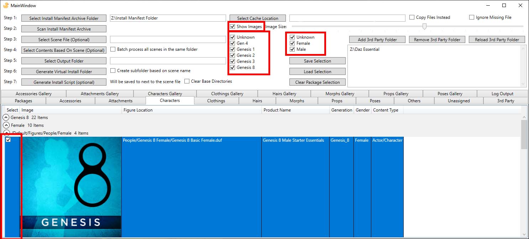Select Z:\Daz Essential folder entry
This screenshot has height=239, width=529.
point(365,49)
